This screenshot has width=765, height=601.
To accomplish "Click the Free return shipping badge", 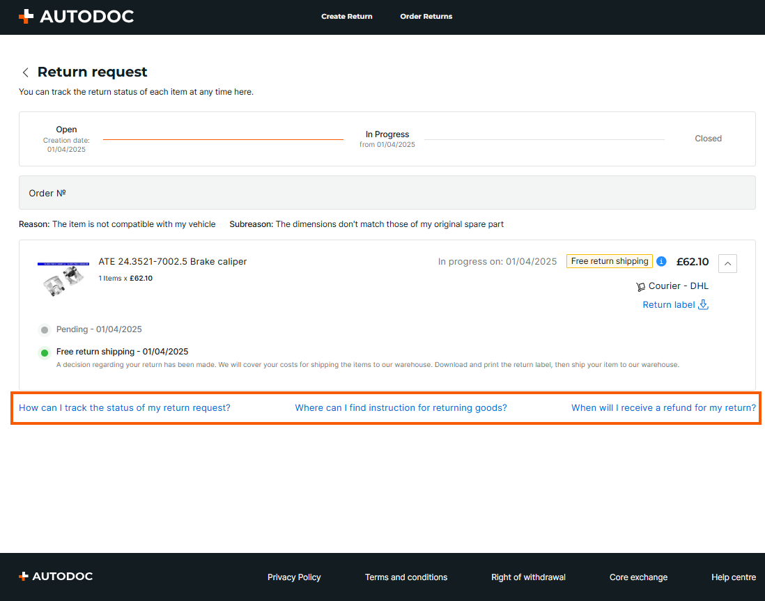I will [x=609, y=262].
